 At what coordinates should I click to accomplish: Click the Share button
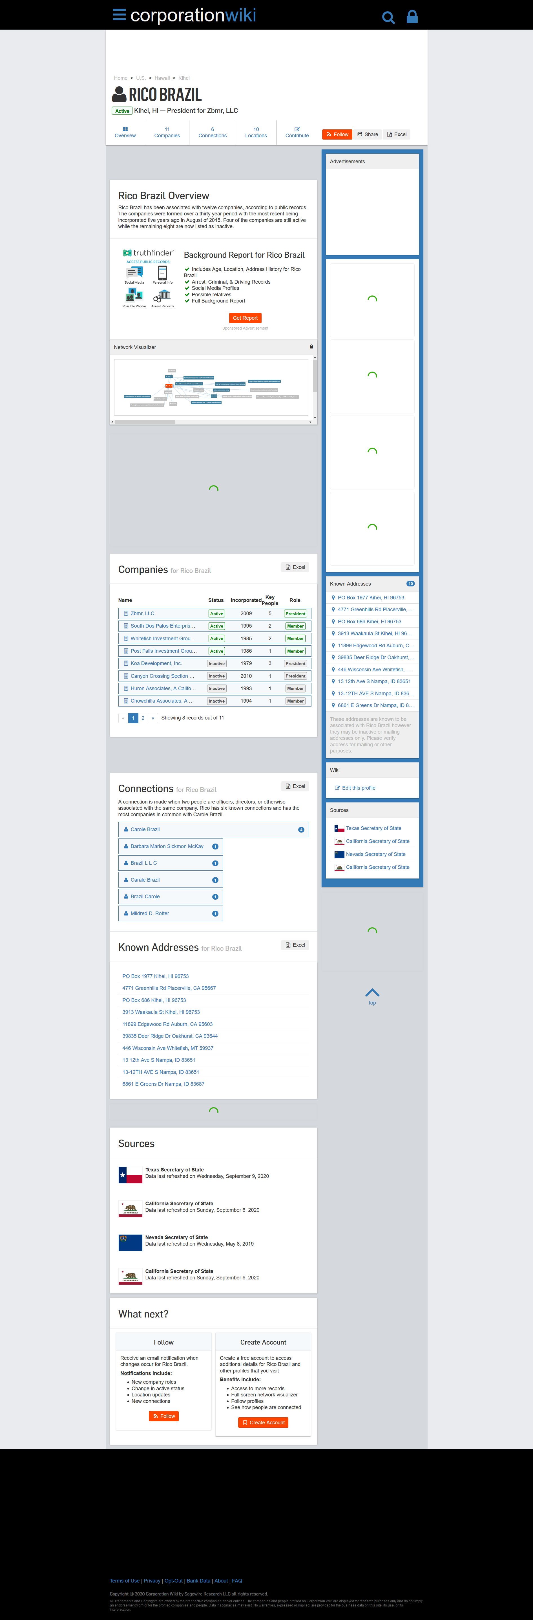click(368, 134)
